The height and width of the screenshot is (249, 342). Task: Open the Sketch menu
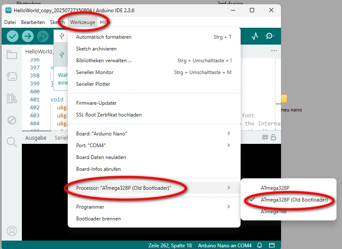57,22
